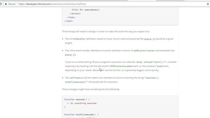Screen dimensions: 210x118
Task: Bookmark page with the star icon
Action: click(x=208, y=4)
